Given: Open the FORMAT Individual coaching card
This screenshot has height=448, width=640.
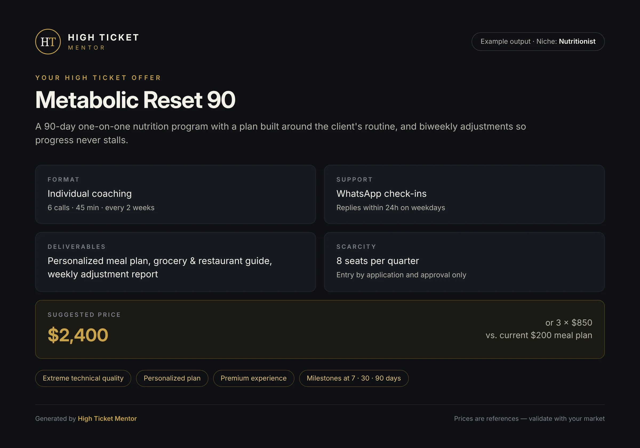Looking at the screenshot, I should pyautogui.click(x=175, y=194).
